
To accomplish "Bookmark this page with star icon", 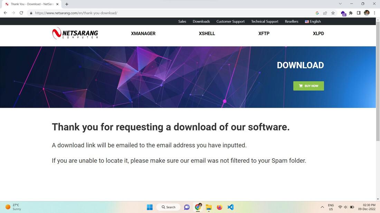I will [x=333, y=13].
